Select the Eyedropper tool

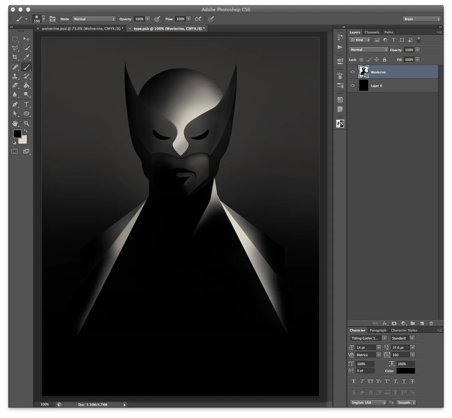[x=26, y=57]
